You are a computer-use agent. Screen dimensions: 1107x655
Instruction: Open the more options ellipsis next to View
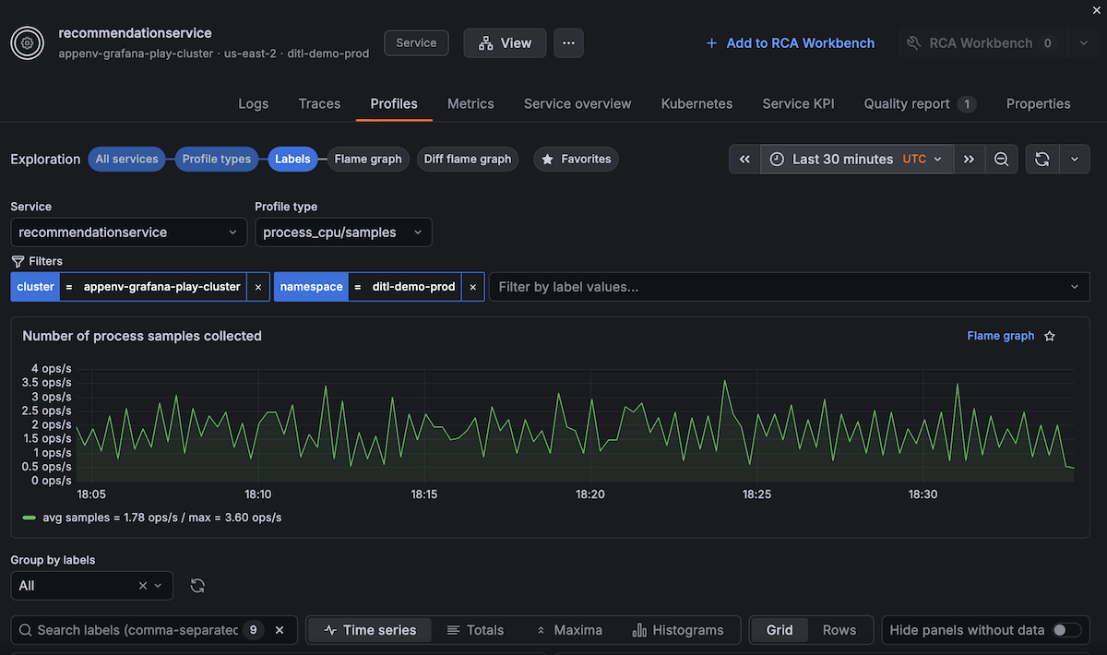click(x=568, y=42)
